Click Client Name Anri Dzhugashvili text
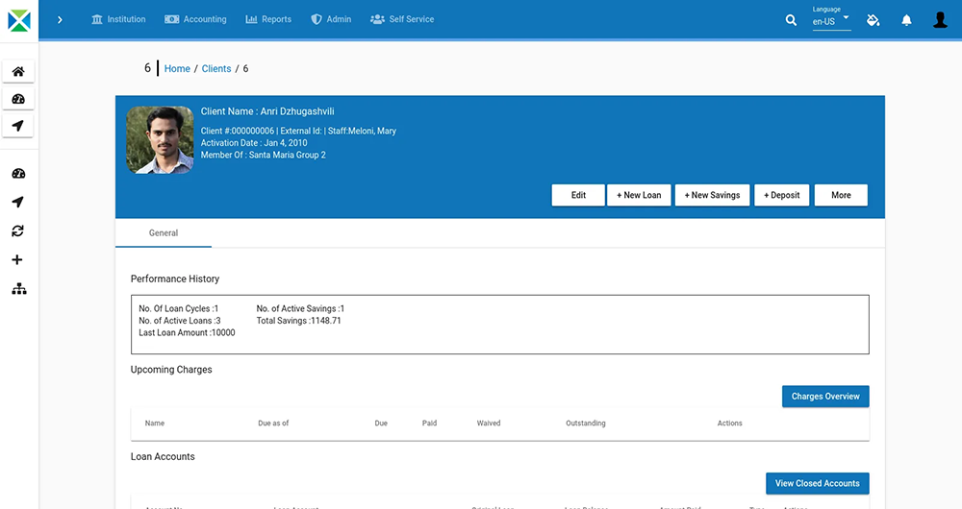 click(267, 111)
